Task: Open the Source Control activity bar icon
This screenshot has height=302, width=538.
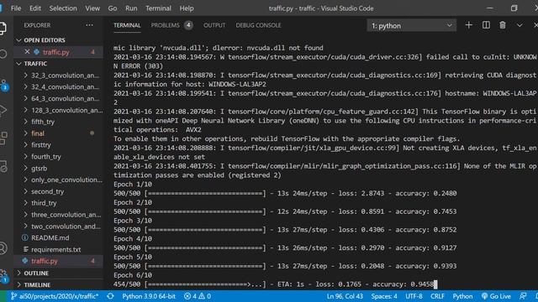Action: pos(4,85)
